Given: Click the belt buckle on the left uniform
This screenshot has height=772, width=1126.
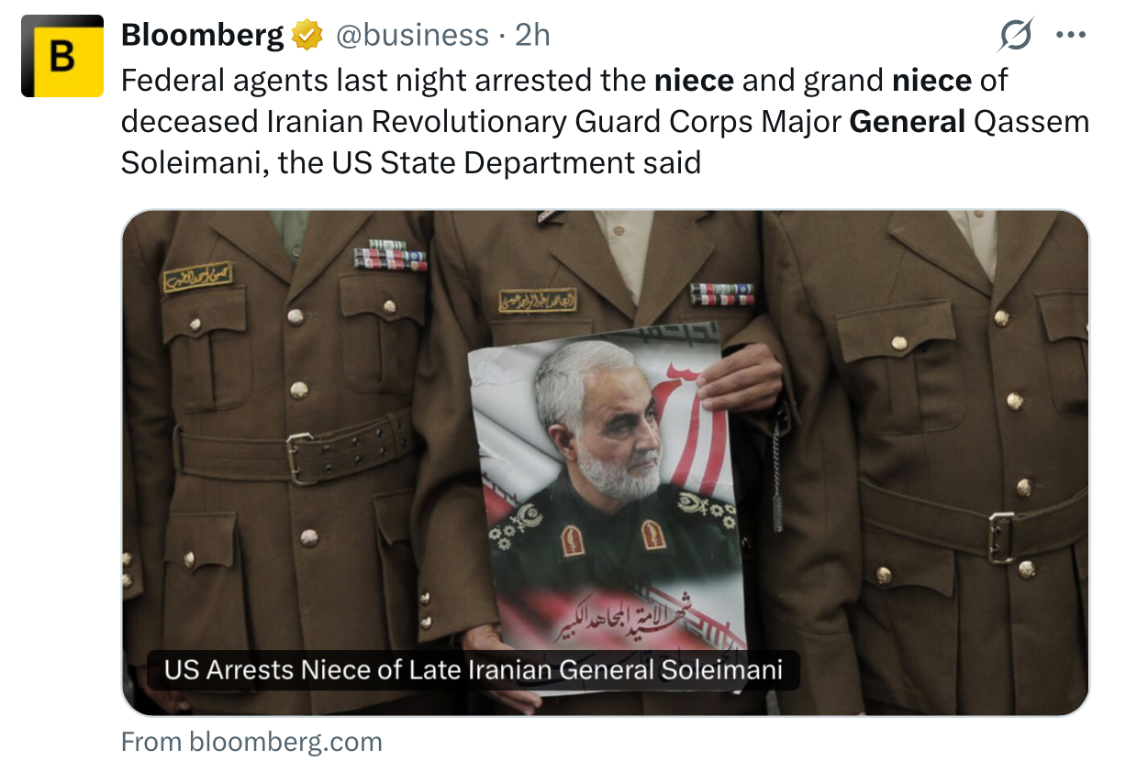Looking at the screenshot, I should 303,457.
